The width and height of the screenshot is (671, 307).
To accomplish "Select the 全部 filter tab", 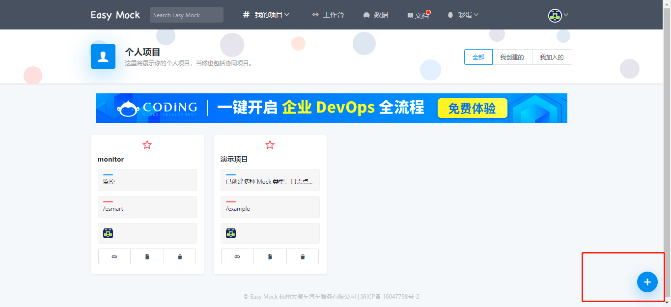I will pos(478,57).
